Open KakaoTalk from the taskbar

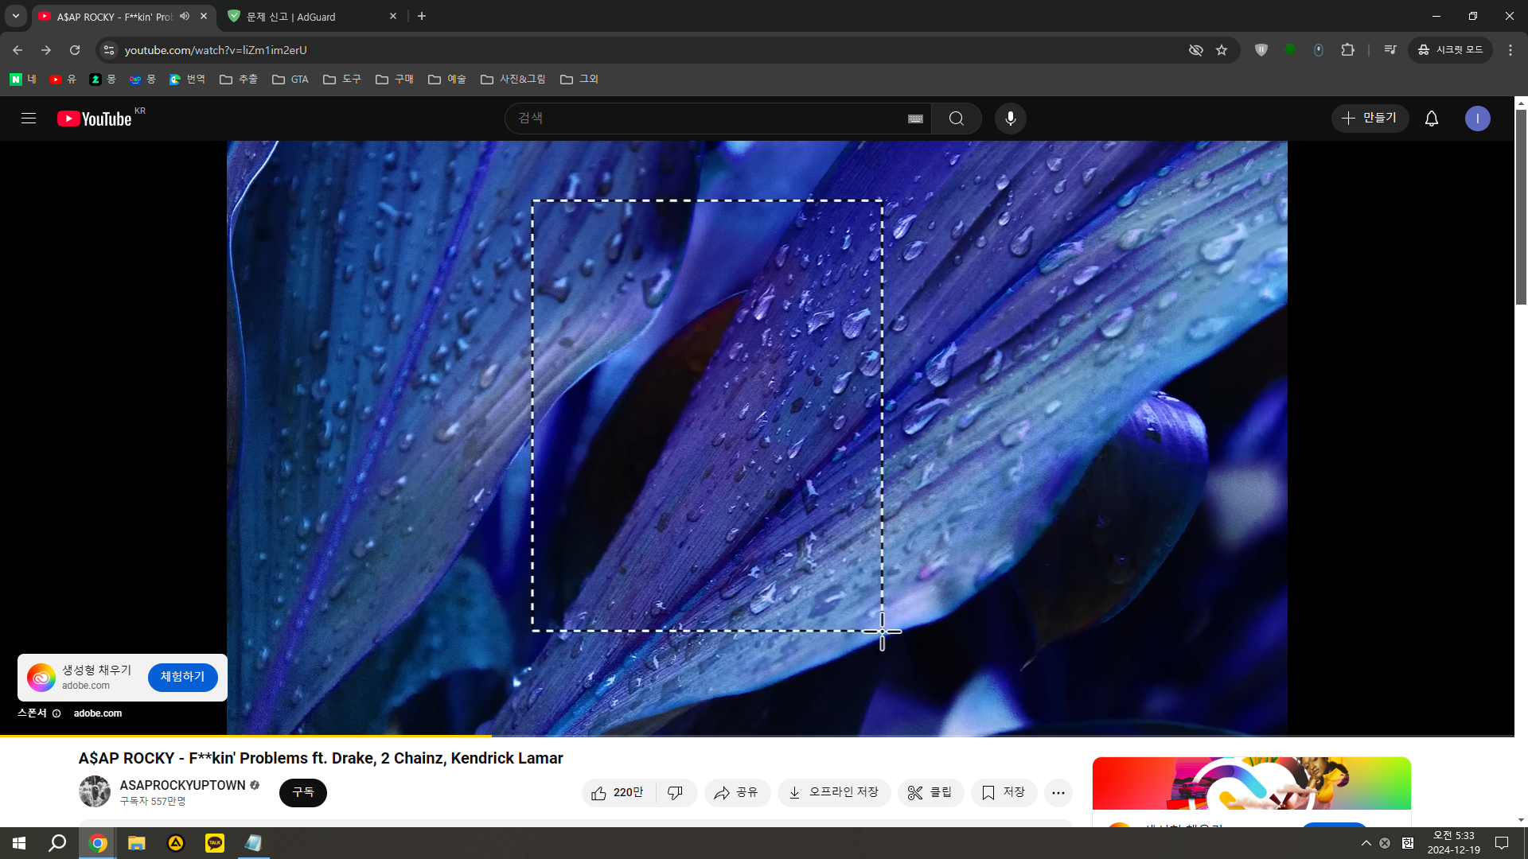[215, 843]
